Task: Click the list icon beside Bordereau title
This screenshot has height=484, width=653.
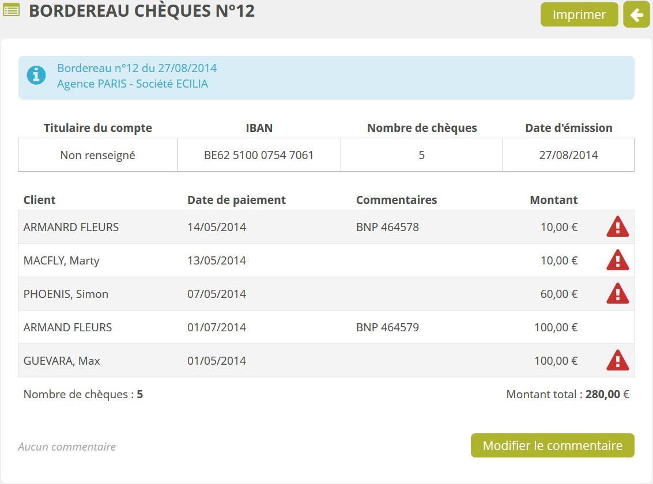Action: [x=12, y=11]
